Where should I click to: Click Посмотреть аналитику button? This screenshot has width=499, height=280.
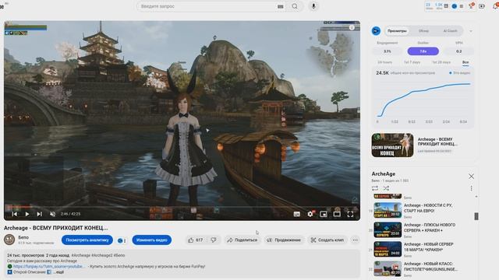pos(87,240)
